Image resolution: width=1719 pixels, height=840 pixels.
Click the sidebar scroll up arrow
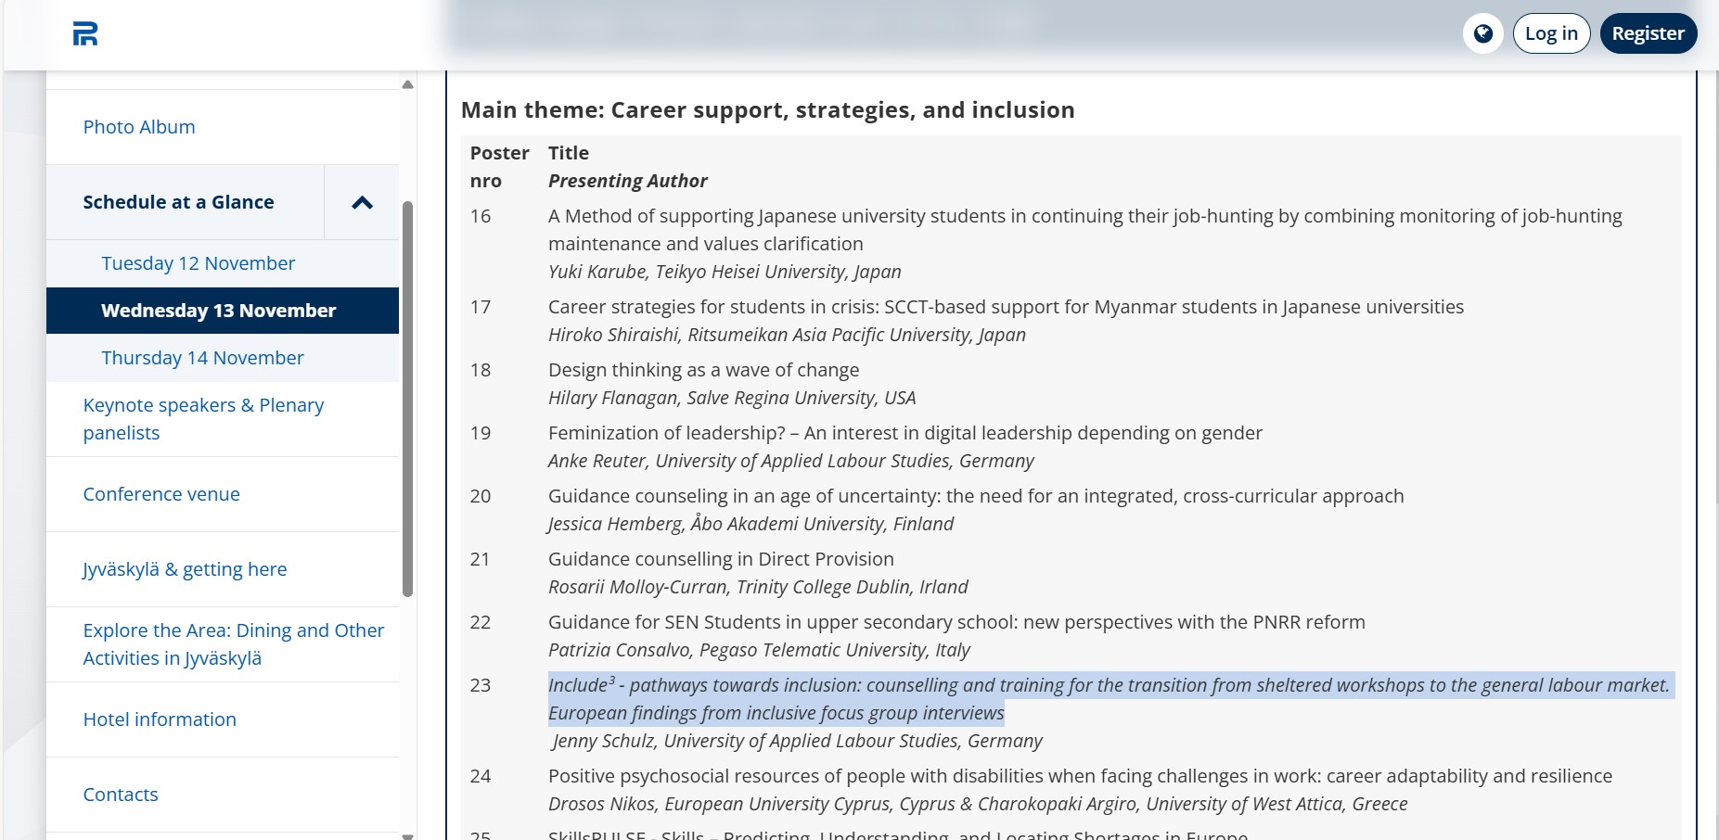pos(407,84)
